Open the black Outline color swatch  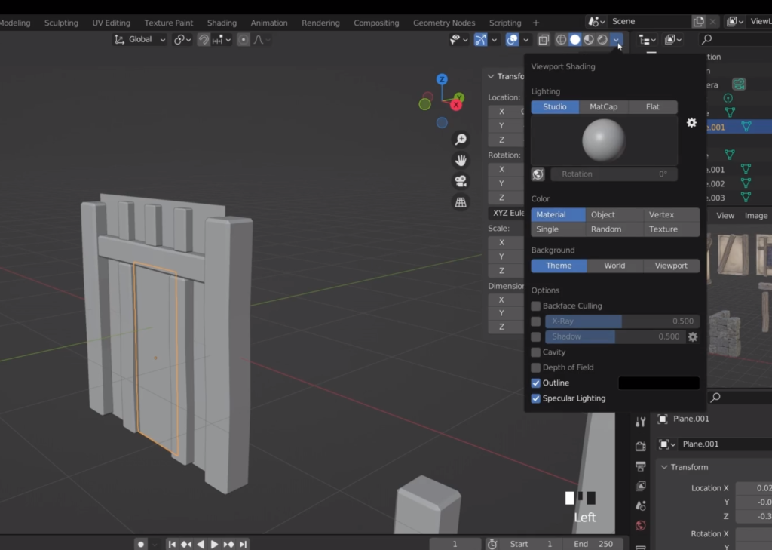click(659, 383)
